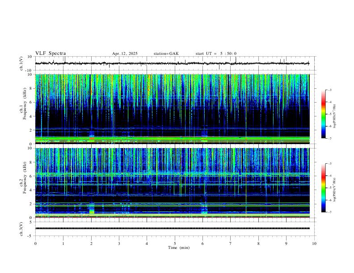The width and height of the screenshot is (354, 273).
Task: Click the ch.1 frequency axis "4" kHz tick label
Action: point(31,116)
